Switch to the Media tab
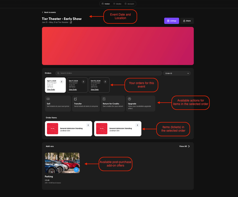 pyautogui.click(x=117, y=4)
